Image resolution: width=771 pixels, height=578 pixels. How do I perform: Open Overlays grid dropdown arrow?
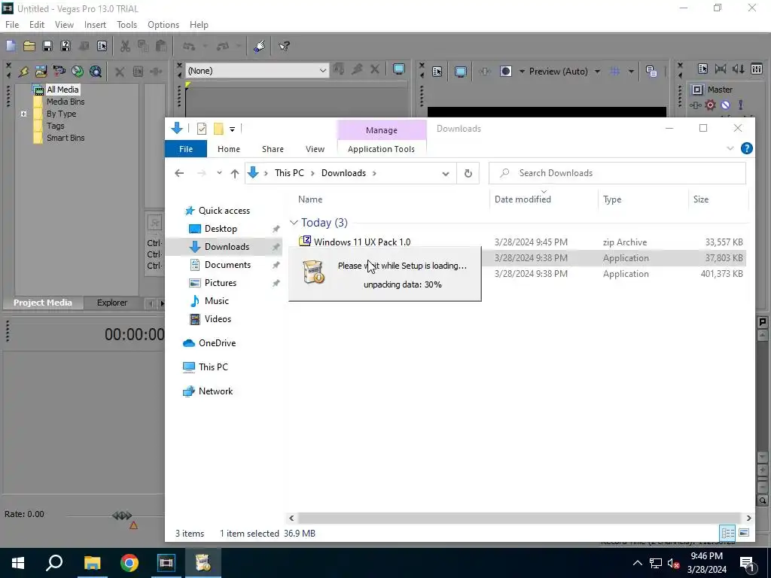pyautogui.click(x=631, y=71)
